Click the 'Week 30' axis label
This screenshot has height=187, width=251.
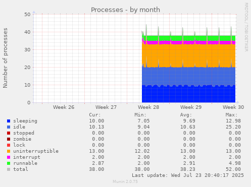233,107
